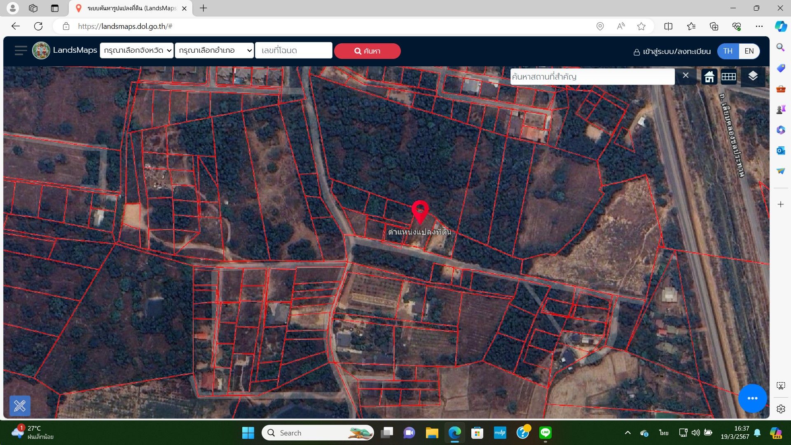Add an app to the sidebar
The width and height of the screenshot is (791, 445).
[x=781, y=204]
